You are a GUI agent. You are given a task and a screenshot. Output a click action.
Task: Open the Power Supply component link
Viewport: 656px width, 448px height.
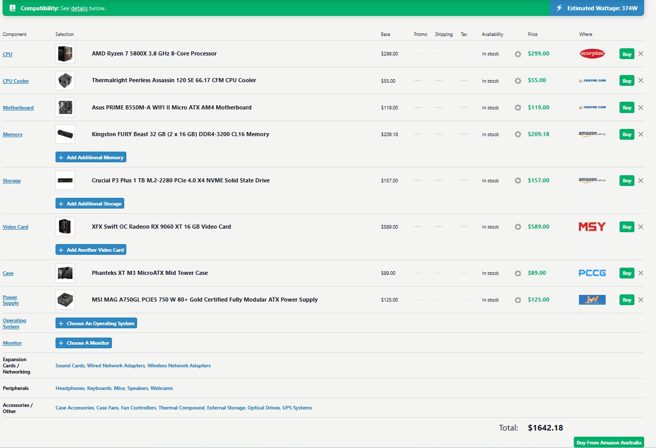tap(11, 300)
